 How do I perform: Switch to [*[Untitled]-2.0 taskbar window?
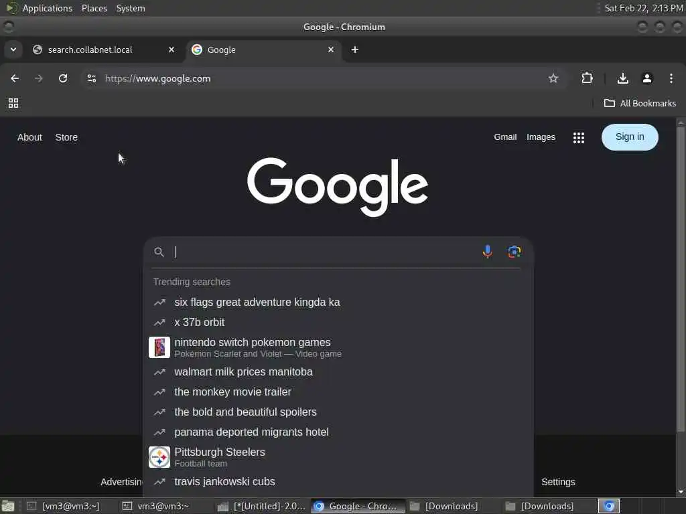coord(262,506)
